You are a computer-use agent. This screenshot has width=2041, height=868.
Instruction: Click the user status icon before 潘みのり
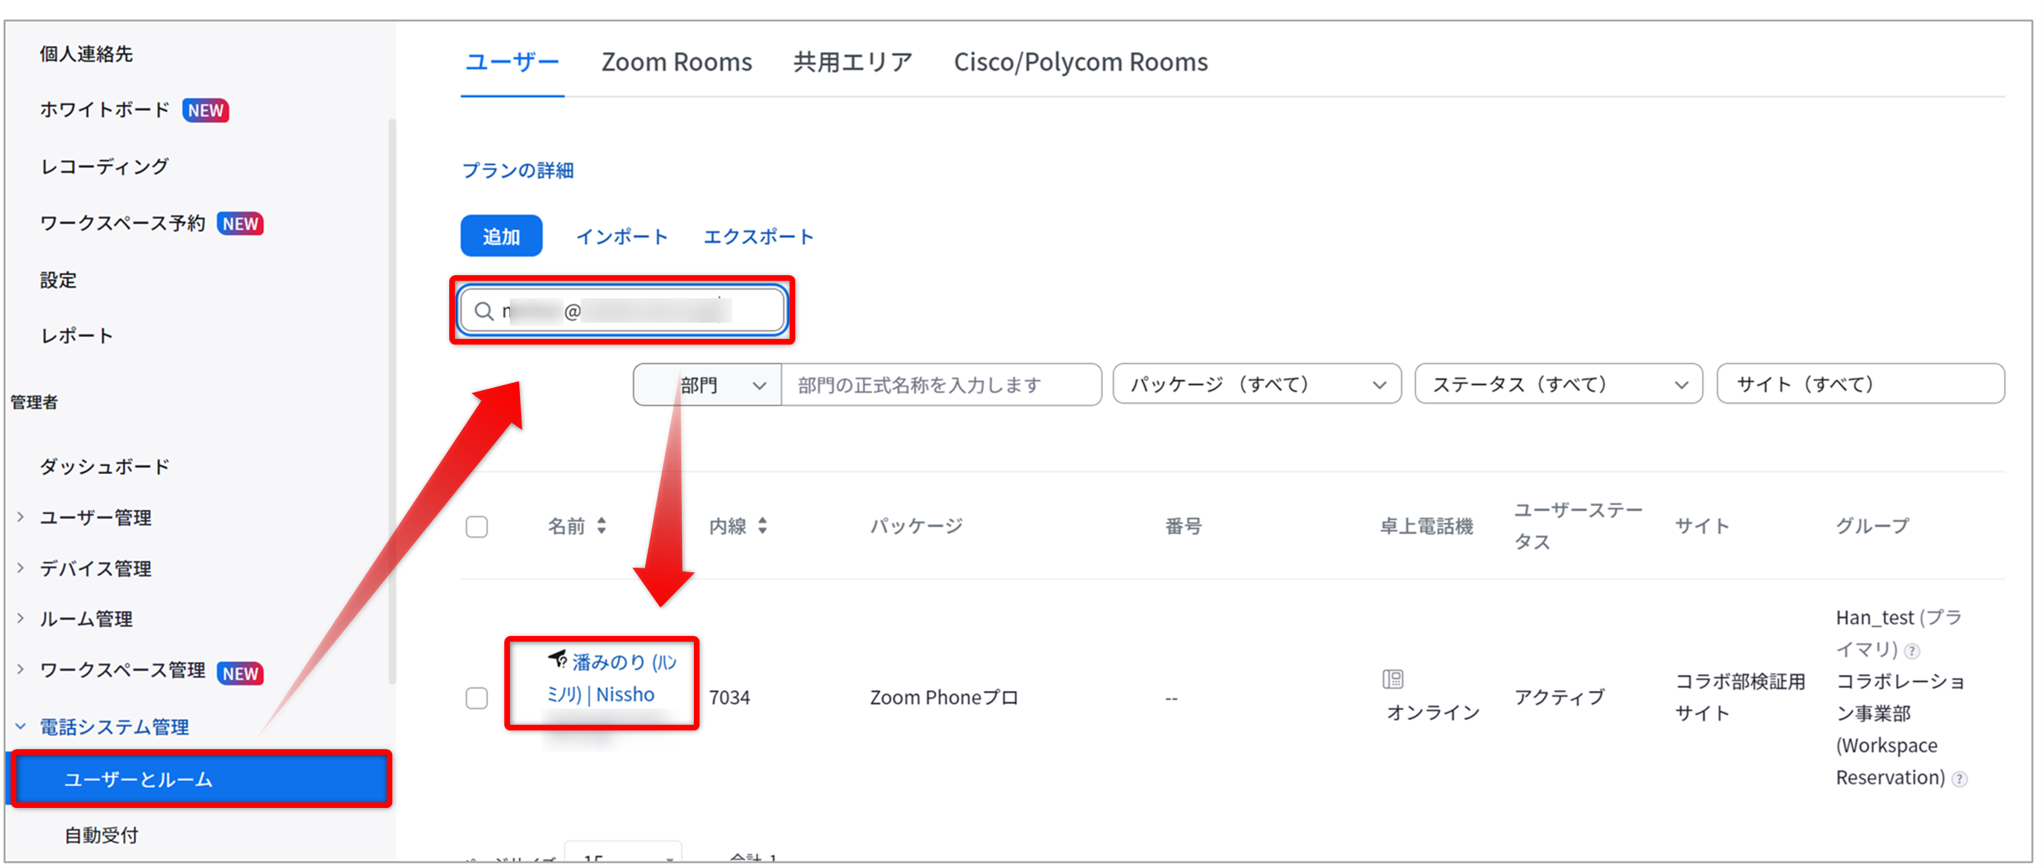[557, 659]
